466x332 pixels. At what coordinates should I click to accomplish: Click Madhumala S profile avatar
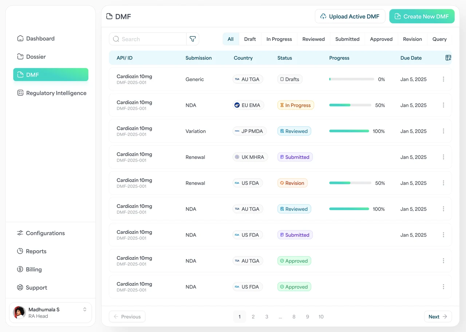(19, 313)
